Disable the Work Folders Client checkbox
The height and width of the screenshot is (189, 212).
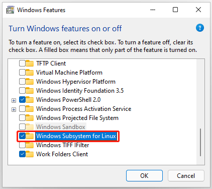(x=22, y=154)
